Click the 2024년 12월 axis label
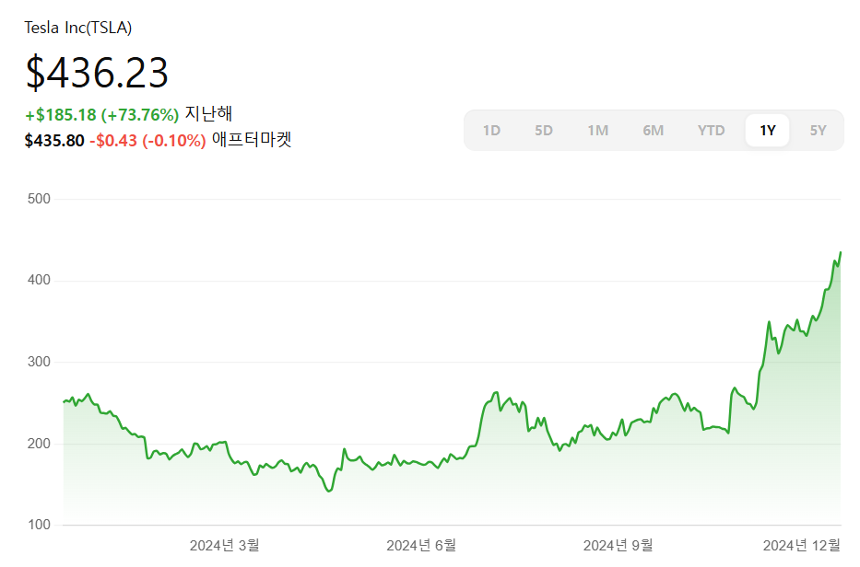The height and width of the screenshot is (567, 860). (x=802, y=545)
